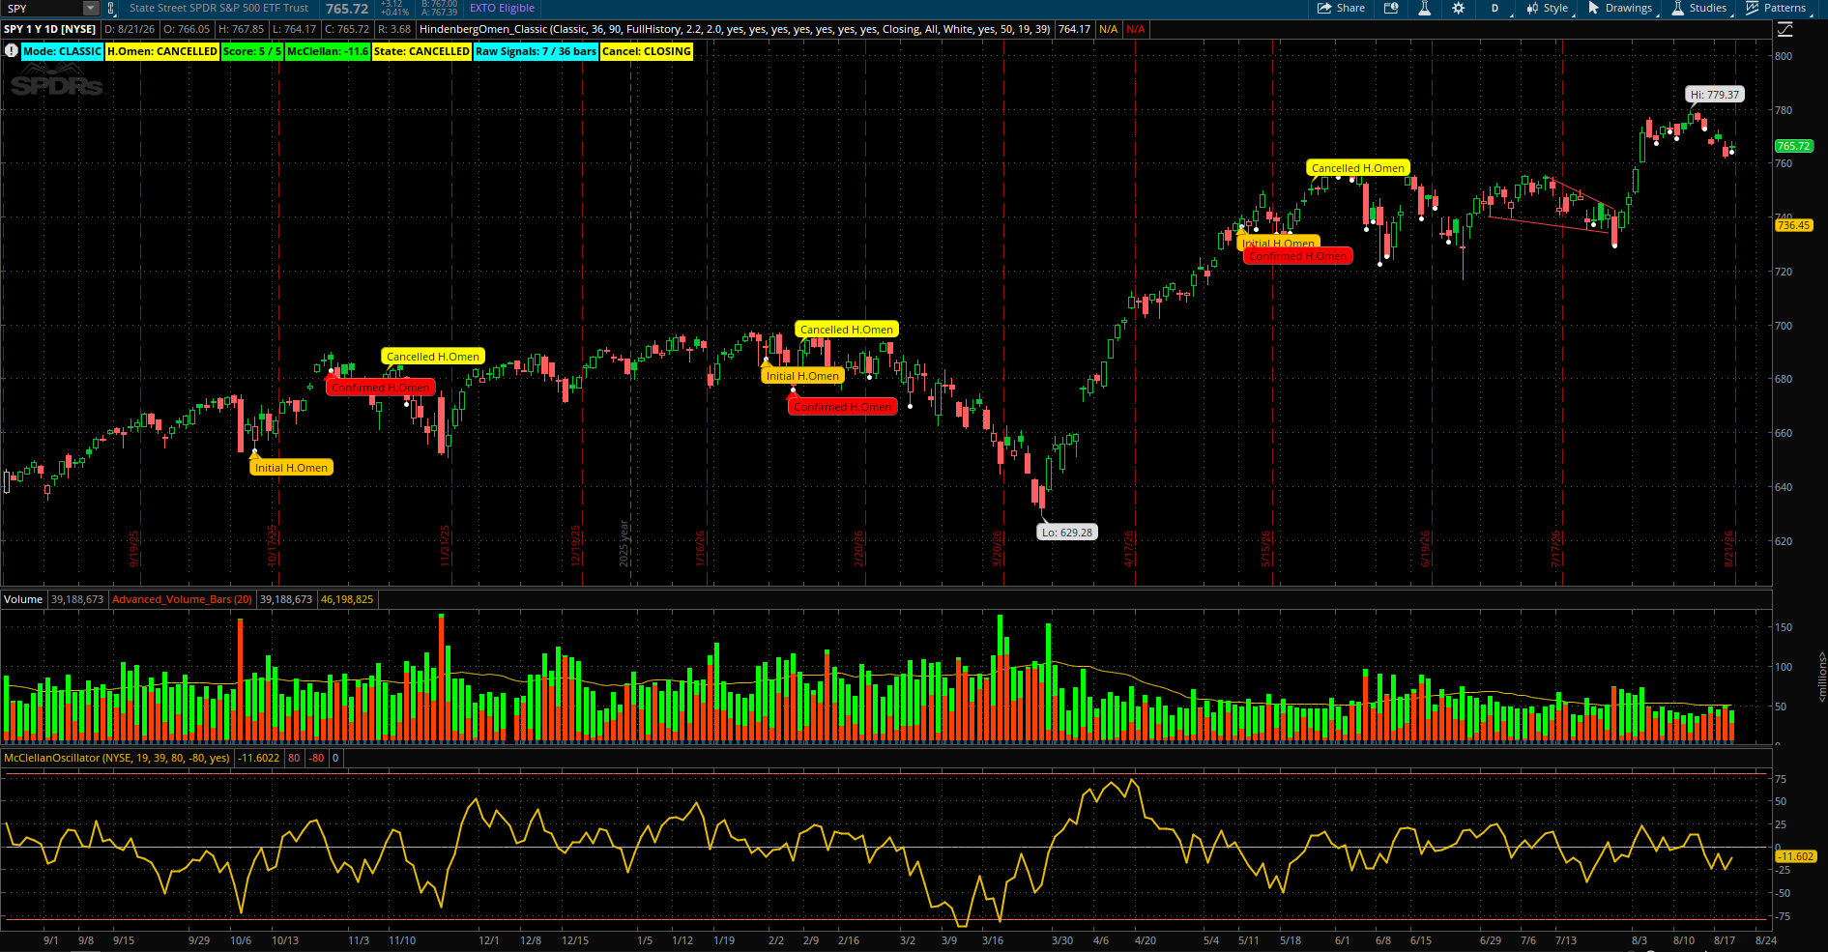Click the Advanced_Volume_Bars (20) study label
The width and height of the screenshot is (1828, 952).
[x=182, y=599]
